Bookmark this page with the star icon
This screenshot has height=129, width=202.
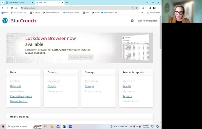pyautogui.click(x=137, y=8)
